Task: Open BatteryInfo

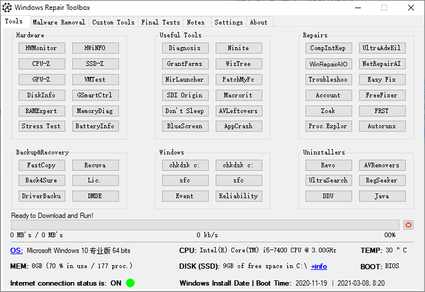Action: click(x=96, y=126)
